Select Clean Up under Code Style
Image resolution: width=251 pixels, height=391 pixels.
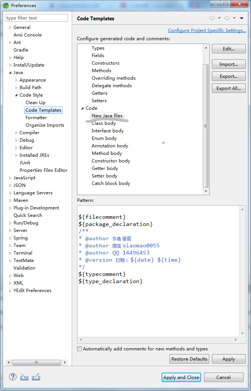coord(35,103)
